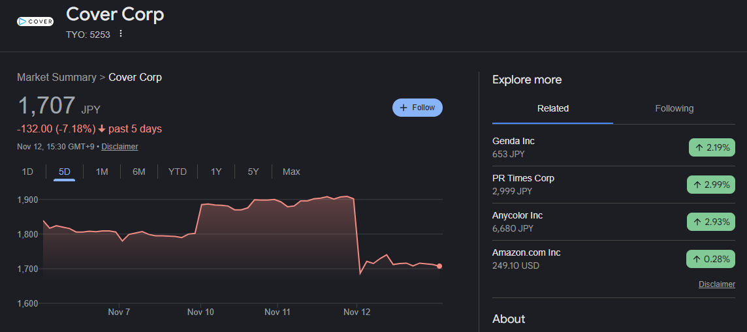
Task: Select the 1Y time range
Action: (x=216, y=172)
